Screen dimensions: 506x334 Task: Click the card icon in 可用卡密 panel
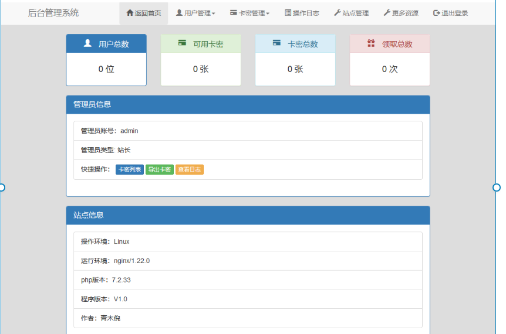coord(183,43)
